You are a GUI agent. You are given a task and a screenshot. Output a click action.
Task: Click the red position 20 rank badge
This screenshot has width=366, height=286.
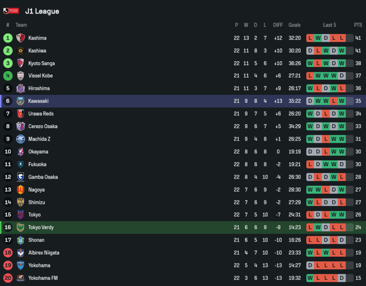(8, 278)
